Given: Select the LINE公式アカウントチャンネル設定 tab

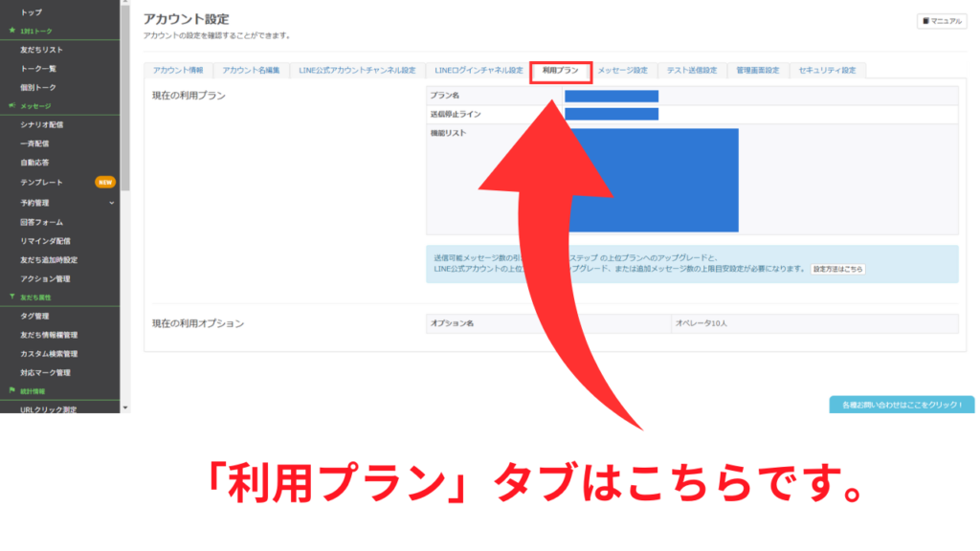Looking at the screenshot, I should click(357, 71).
